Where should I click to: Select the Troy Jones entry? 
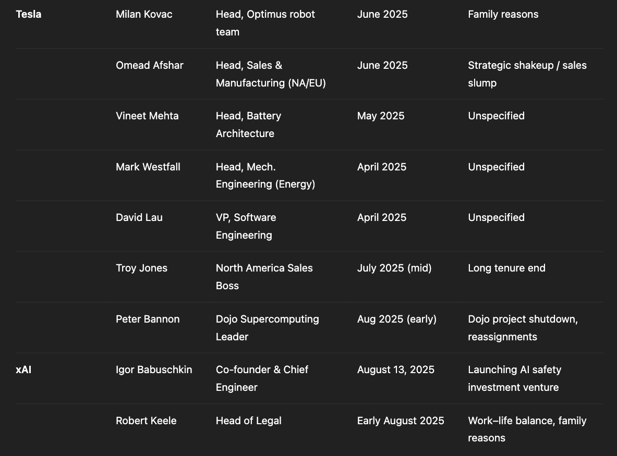point(142,268)
